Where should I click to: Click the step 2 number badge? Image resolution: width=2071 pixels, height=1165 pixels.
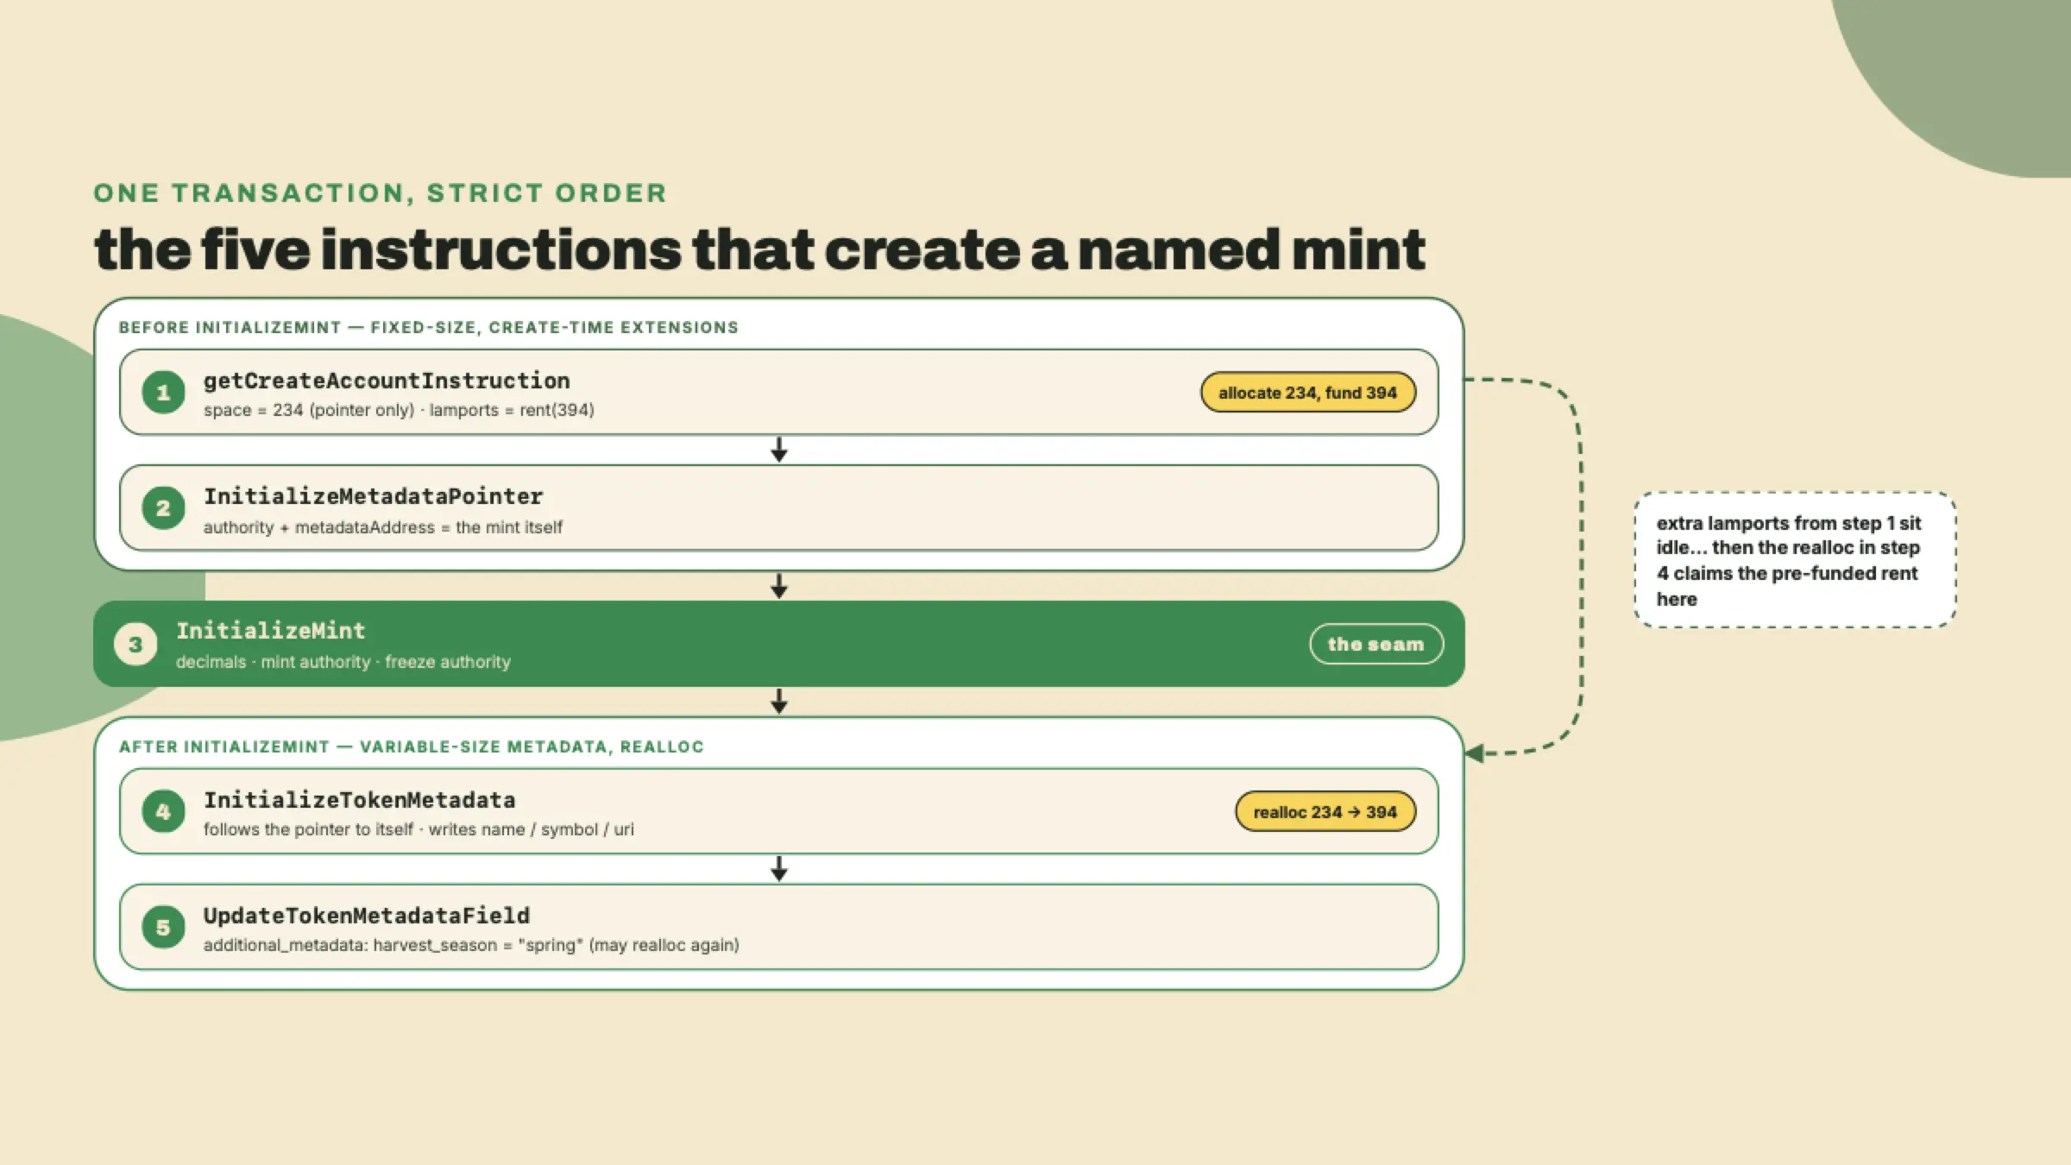163,508
